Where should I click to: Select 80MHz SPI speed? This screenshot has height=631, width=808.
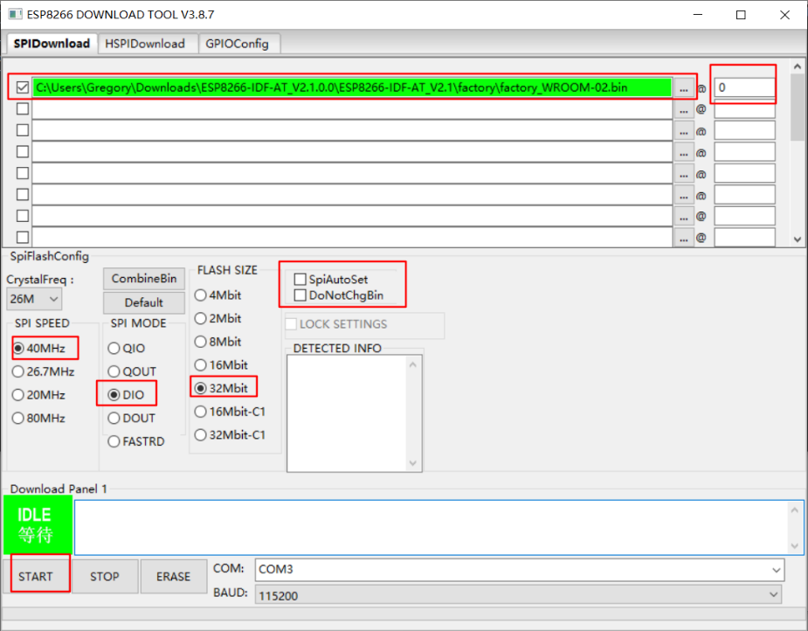tap(39, 418)
